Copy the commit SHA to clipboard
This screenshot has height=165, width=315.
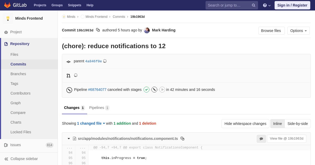pos(98,30)
